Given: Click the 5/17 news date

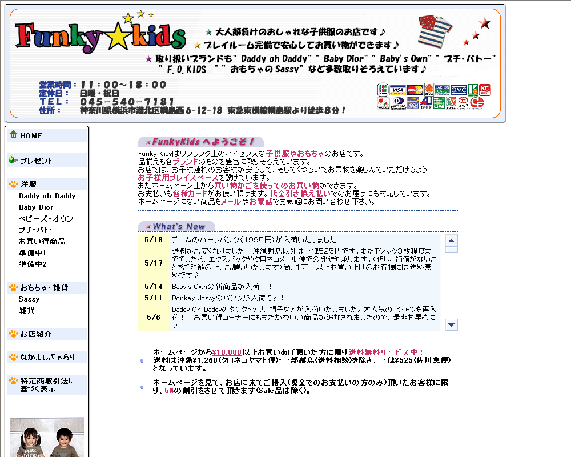Looking at the screenshot, I should (x=154, y=263).
